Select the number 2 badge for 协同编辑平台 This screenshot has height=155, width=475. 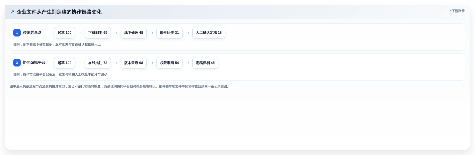pos(17,63)
